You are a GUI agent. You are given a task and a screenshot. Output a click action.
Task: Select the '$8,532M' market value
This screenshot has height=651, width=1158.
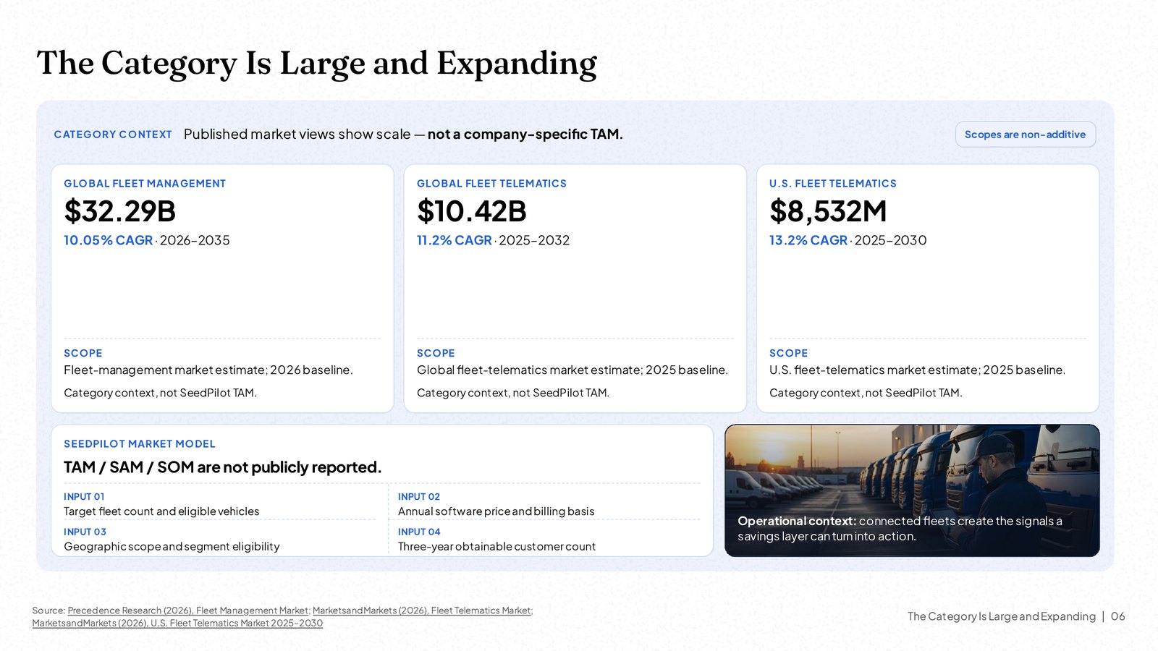tap(828, 211)
